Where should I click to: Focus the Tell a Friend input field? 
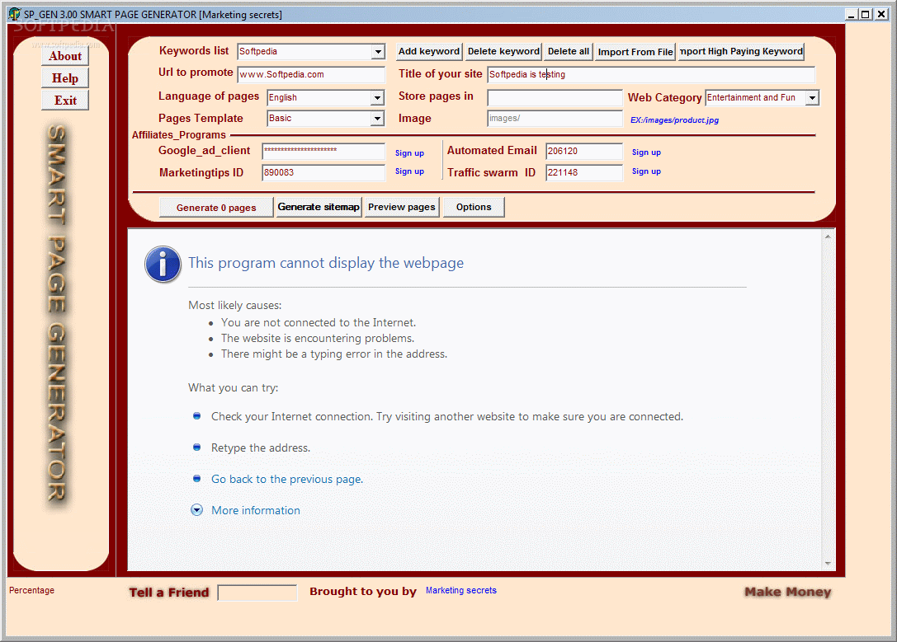[x=257, y=593]
